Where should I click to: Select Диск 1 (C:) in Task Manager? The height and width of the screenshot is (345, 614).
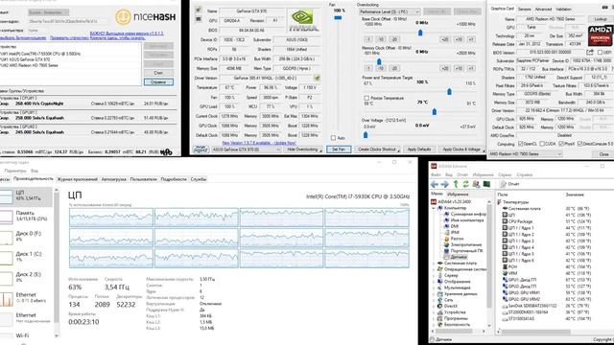pyautogui.click(x=26, y=257)
